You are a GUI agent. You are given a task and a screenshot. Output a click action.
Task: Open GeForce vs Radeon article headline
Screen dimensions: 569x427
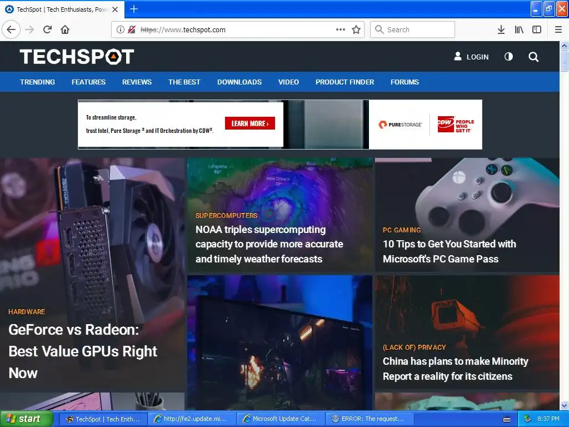(83, 351)
